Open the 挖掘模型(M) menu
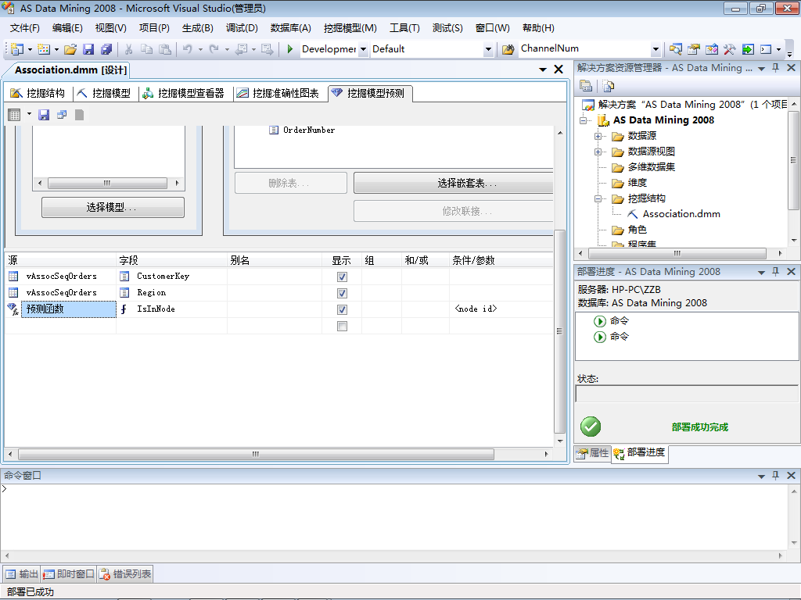This screenshot has width=801, height=600. 350,28
